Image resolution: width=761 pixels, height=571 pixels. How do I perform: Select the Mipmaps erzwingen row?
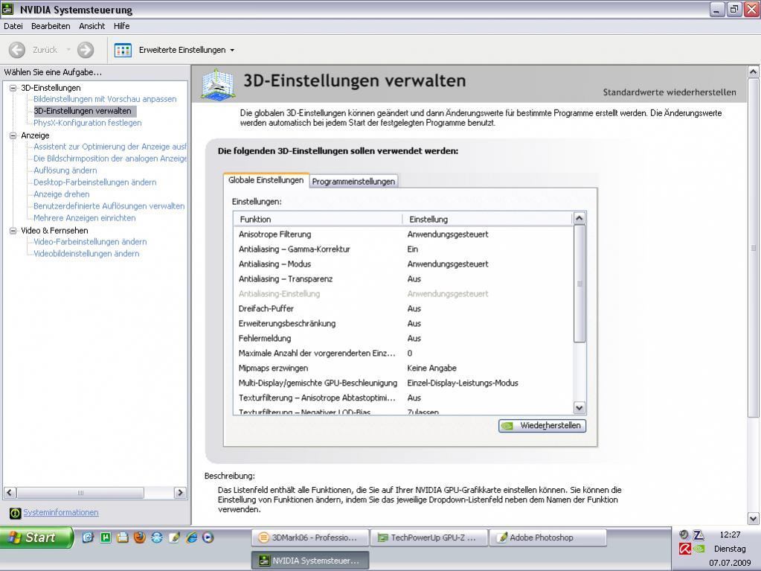[403, 368]
